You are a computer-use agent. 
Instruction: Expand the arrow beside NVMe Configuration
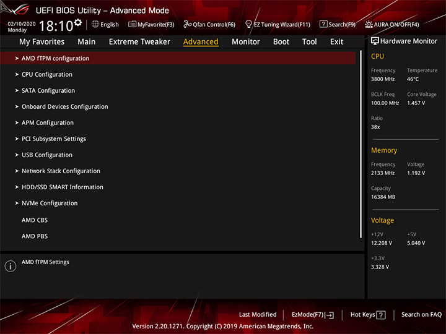click(x=17, y=203)
